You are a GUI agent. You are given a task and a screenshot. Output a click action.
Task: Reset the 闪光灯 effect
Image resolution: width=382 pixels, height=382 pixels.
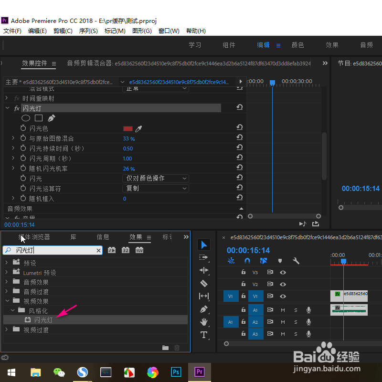(x=240, y=107)
